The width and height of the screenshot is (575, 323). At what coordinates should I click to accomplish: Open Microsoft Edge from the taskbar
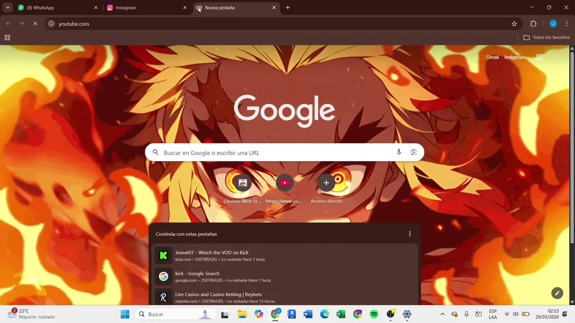pos(325,314)
